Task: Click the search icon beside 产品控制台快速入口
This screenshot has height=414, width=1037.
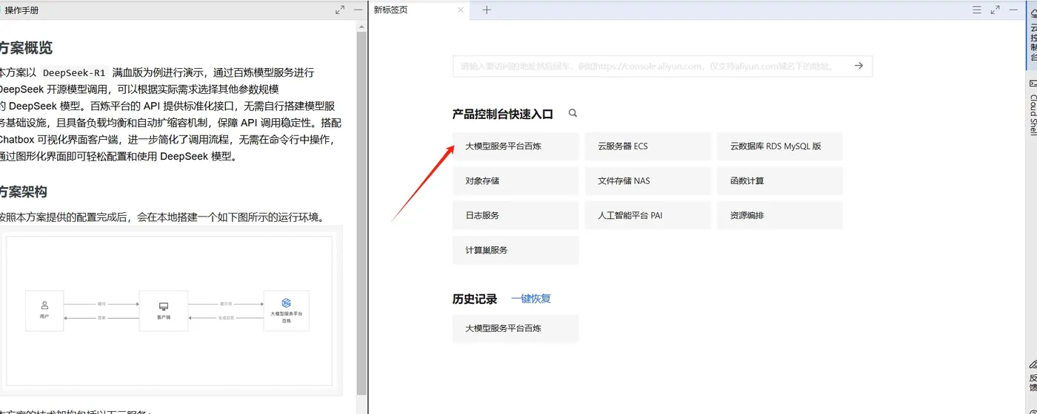Action: click(x=573, y=113)
